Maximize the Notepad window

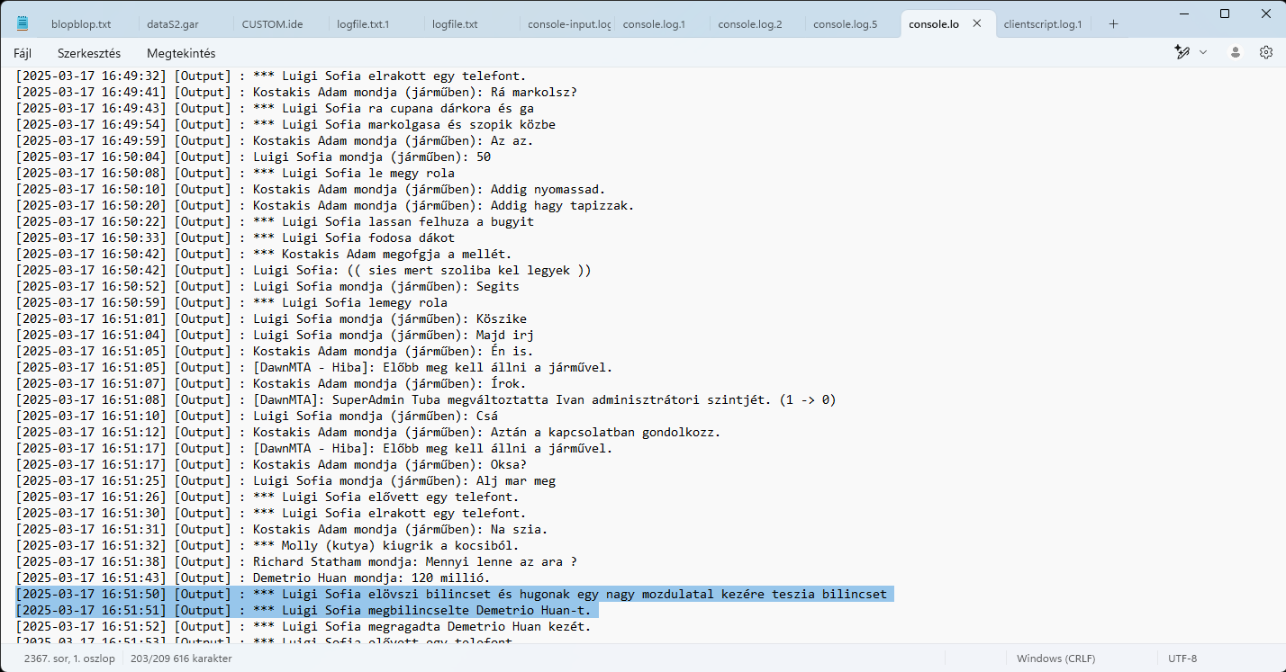click(1224, 13)
